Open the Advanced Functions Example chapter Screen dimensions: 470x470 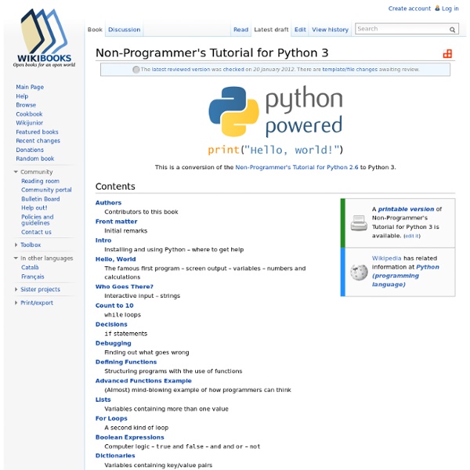point(143,381)
